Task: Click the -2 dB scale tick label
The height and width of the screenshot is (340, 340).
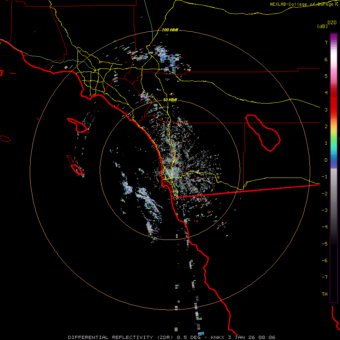Action: point(325,194)
